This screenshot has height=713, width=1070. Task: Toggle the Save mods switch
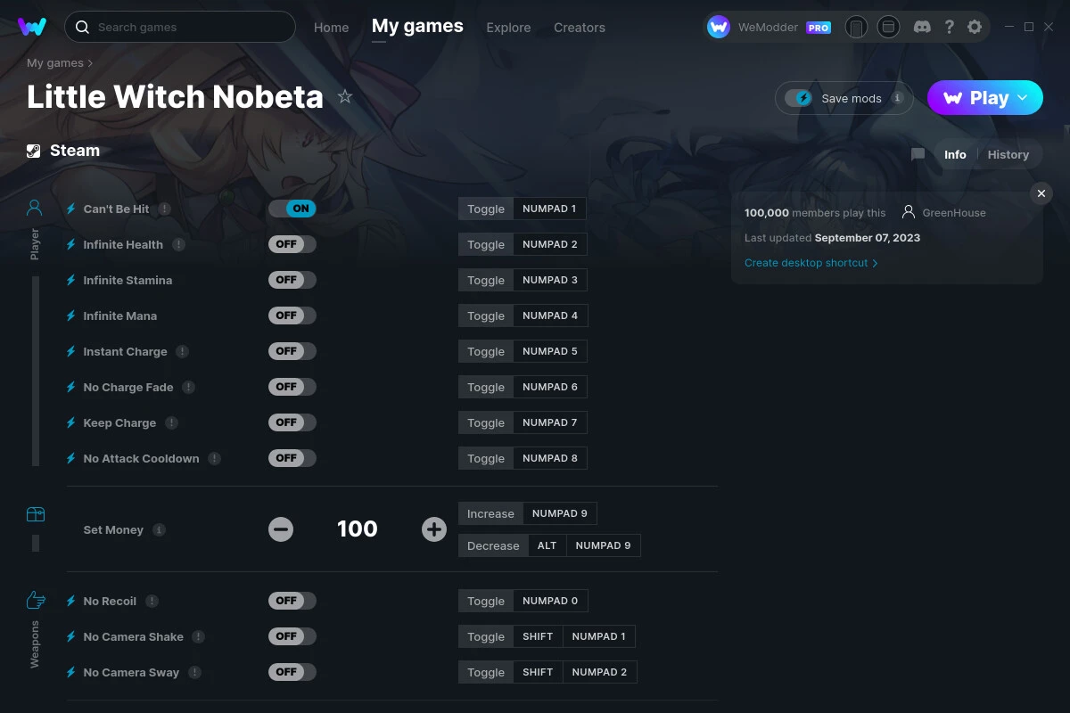(799, 98)
